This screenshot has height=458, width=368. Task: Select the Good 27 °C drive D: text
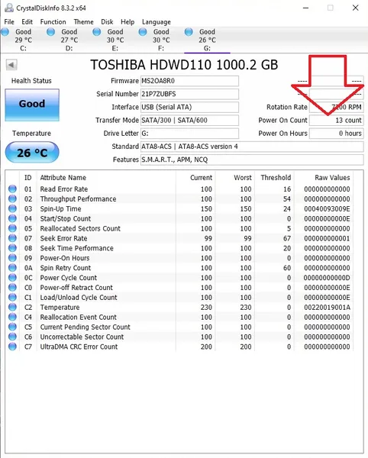tap(69, 40)
